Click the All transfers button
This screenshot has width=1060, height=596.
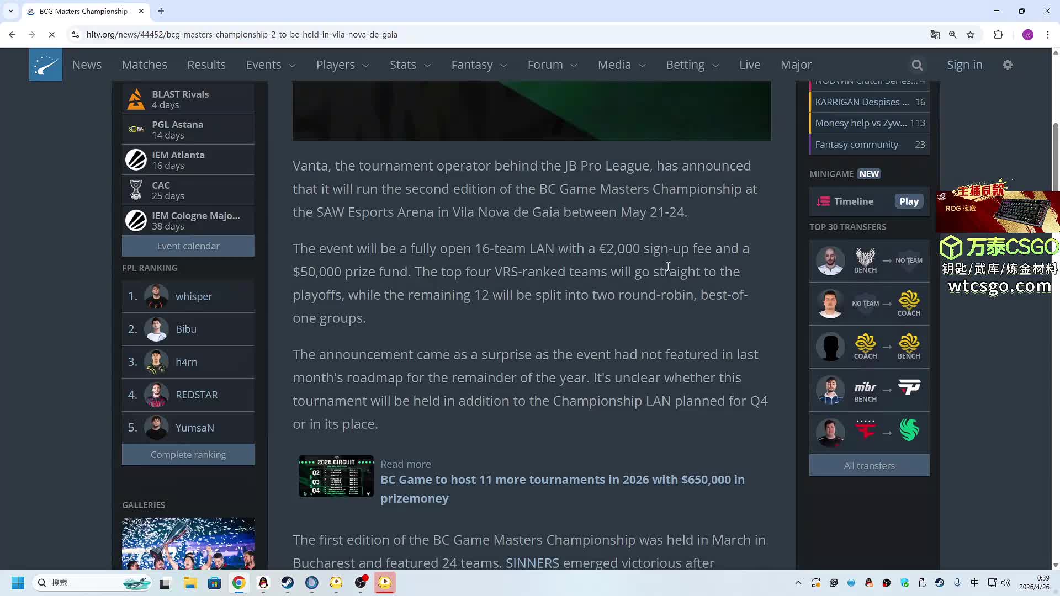[869, 466]
